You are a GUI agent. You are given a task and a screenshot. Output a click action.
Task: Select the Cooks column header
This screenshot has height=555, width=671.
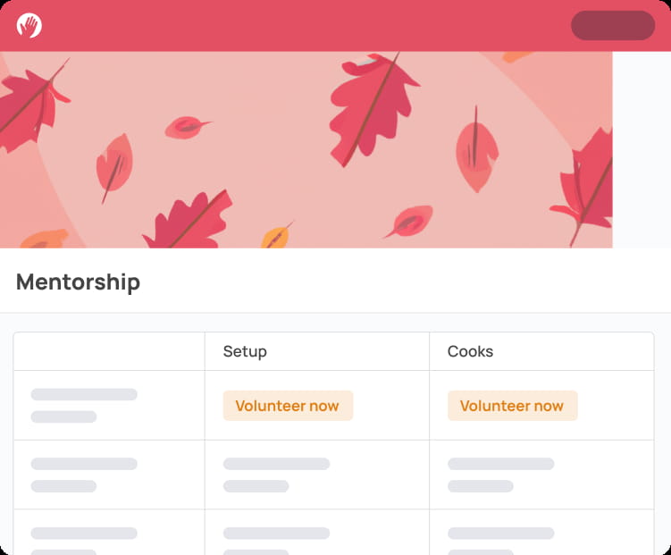[x=470, y=351]
